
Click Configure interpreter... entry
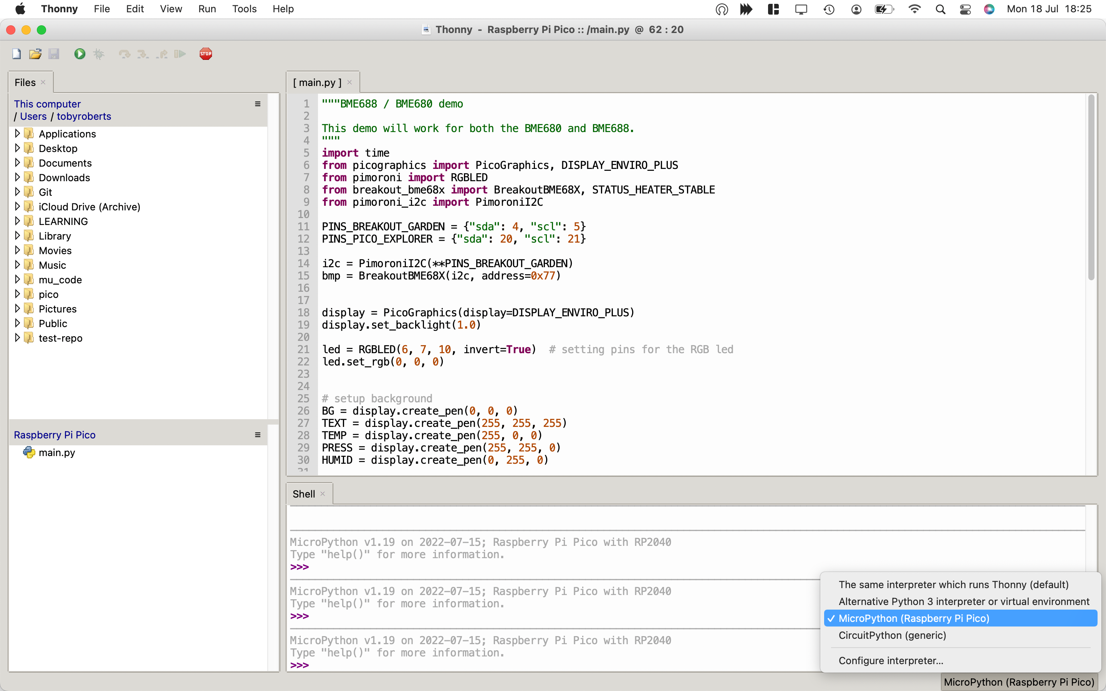pos(890,660)
